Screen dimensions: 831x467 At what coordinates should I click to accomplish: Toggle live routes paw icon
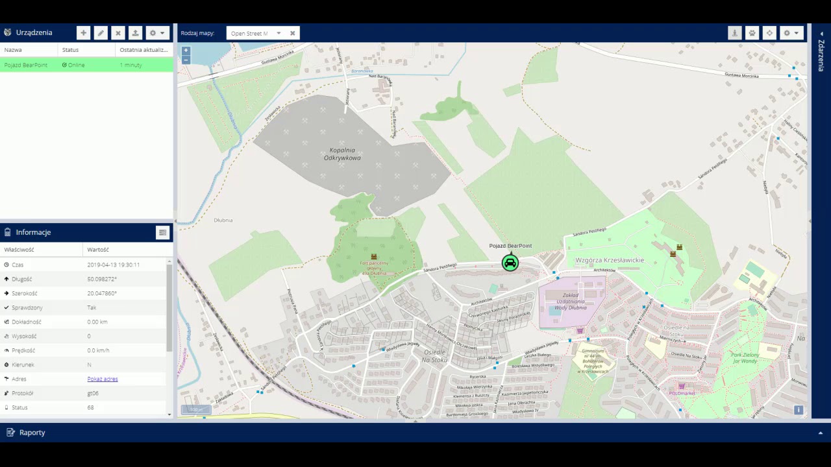[752, 33]
